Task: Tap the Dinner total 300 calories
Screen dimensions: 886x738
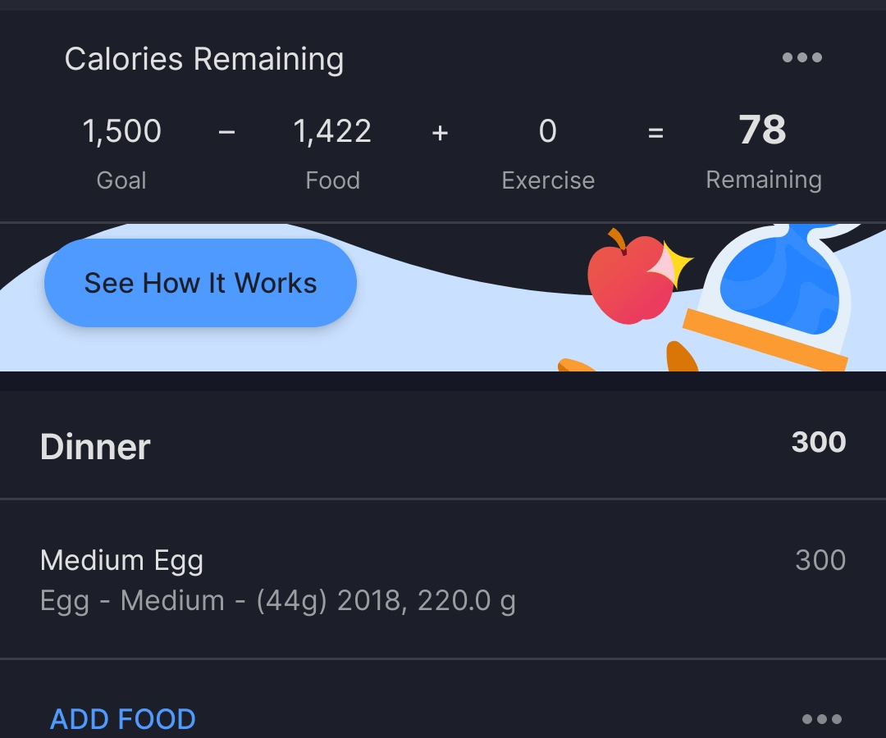Action: click(818, 442)
